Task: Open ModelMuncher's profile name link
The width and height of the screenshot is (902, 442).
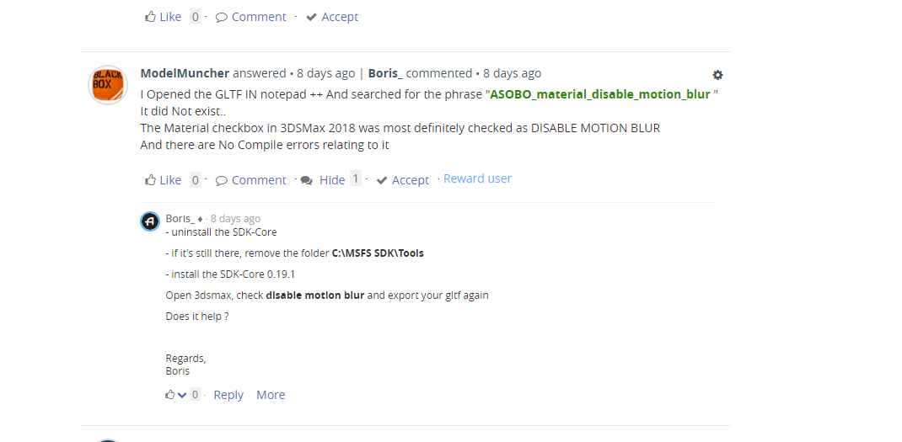Action: [x=185, y=73]
